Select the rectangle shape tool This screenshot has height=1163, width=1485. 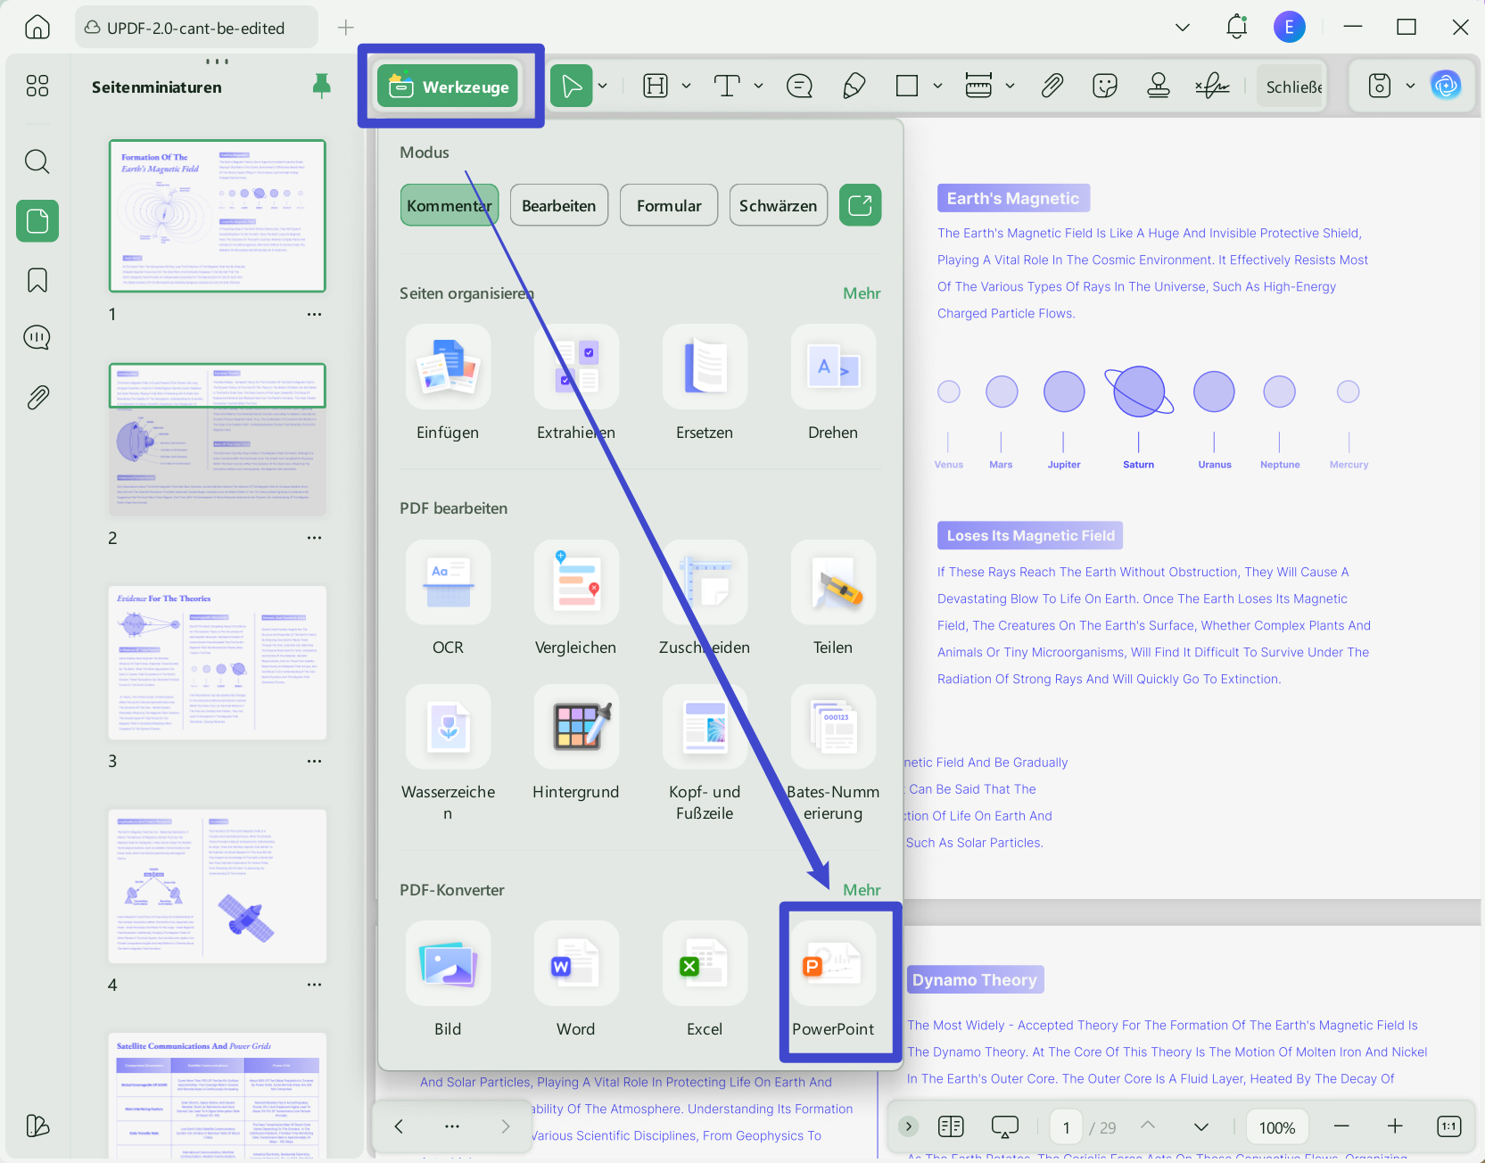click(x=907, y=87)
